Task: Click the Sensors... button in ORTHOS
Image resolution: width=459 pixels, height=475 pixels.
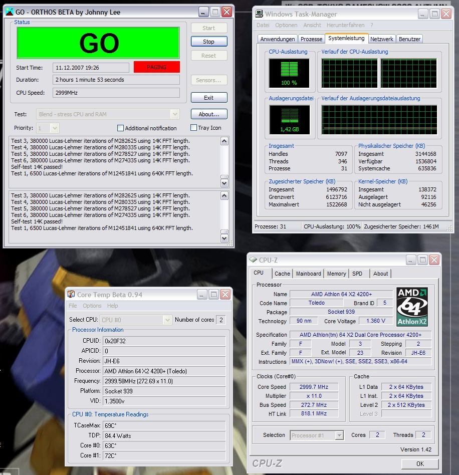Action: point(209,80)
